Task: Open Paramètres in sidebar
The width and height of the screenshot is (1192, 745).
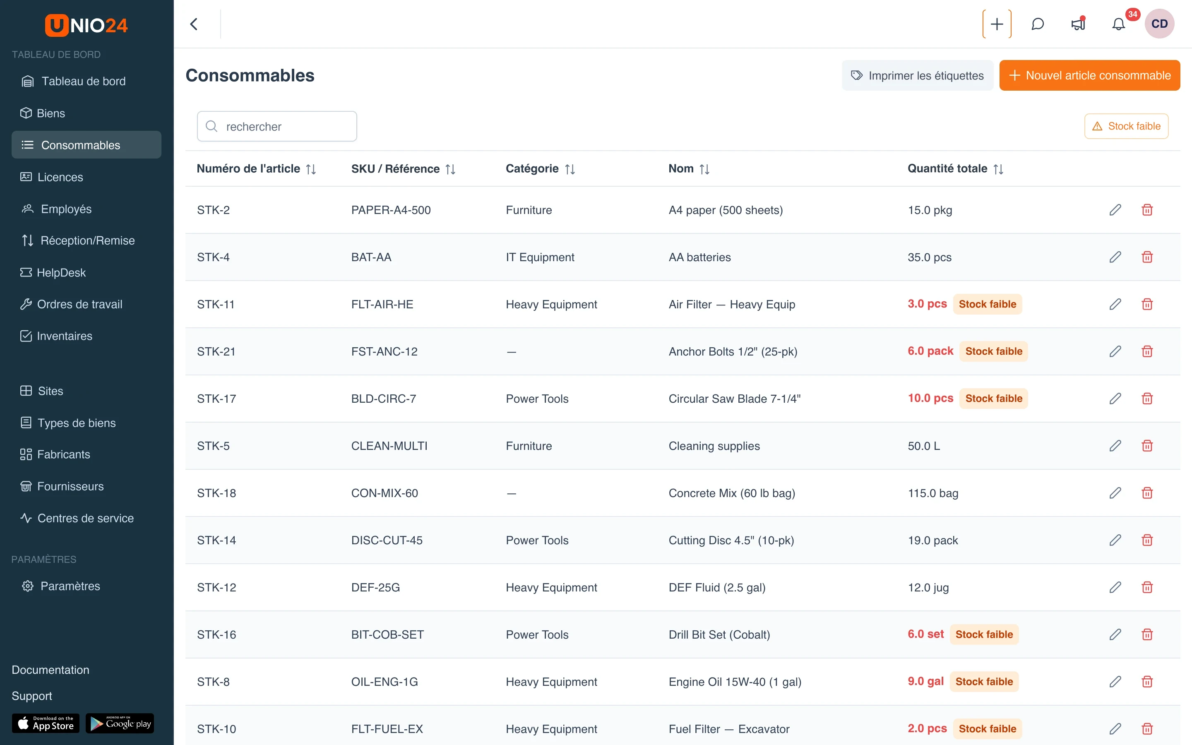Action: [86, 586]
